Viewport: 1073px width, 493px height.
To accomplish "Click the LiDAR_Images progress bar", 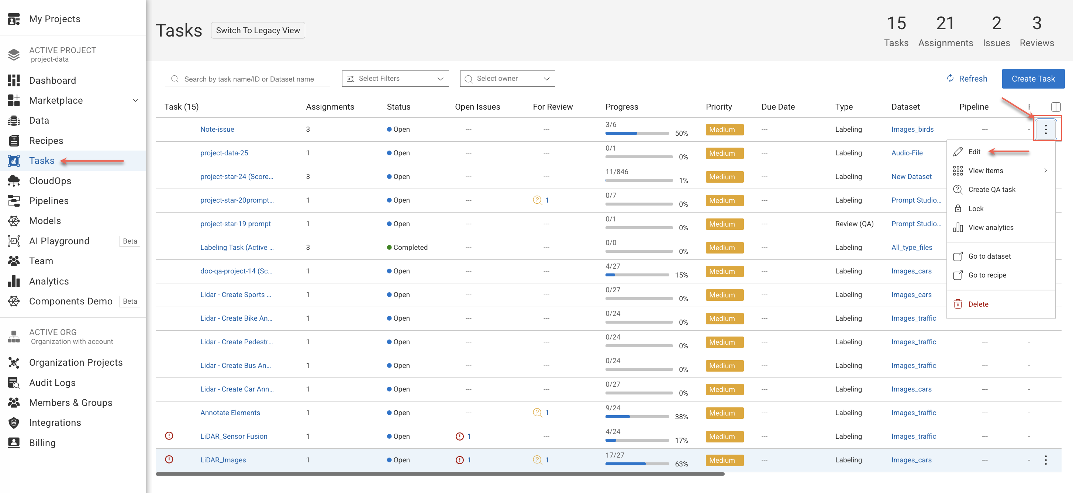I will (637, 464).
